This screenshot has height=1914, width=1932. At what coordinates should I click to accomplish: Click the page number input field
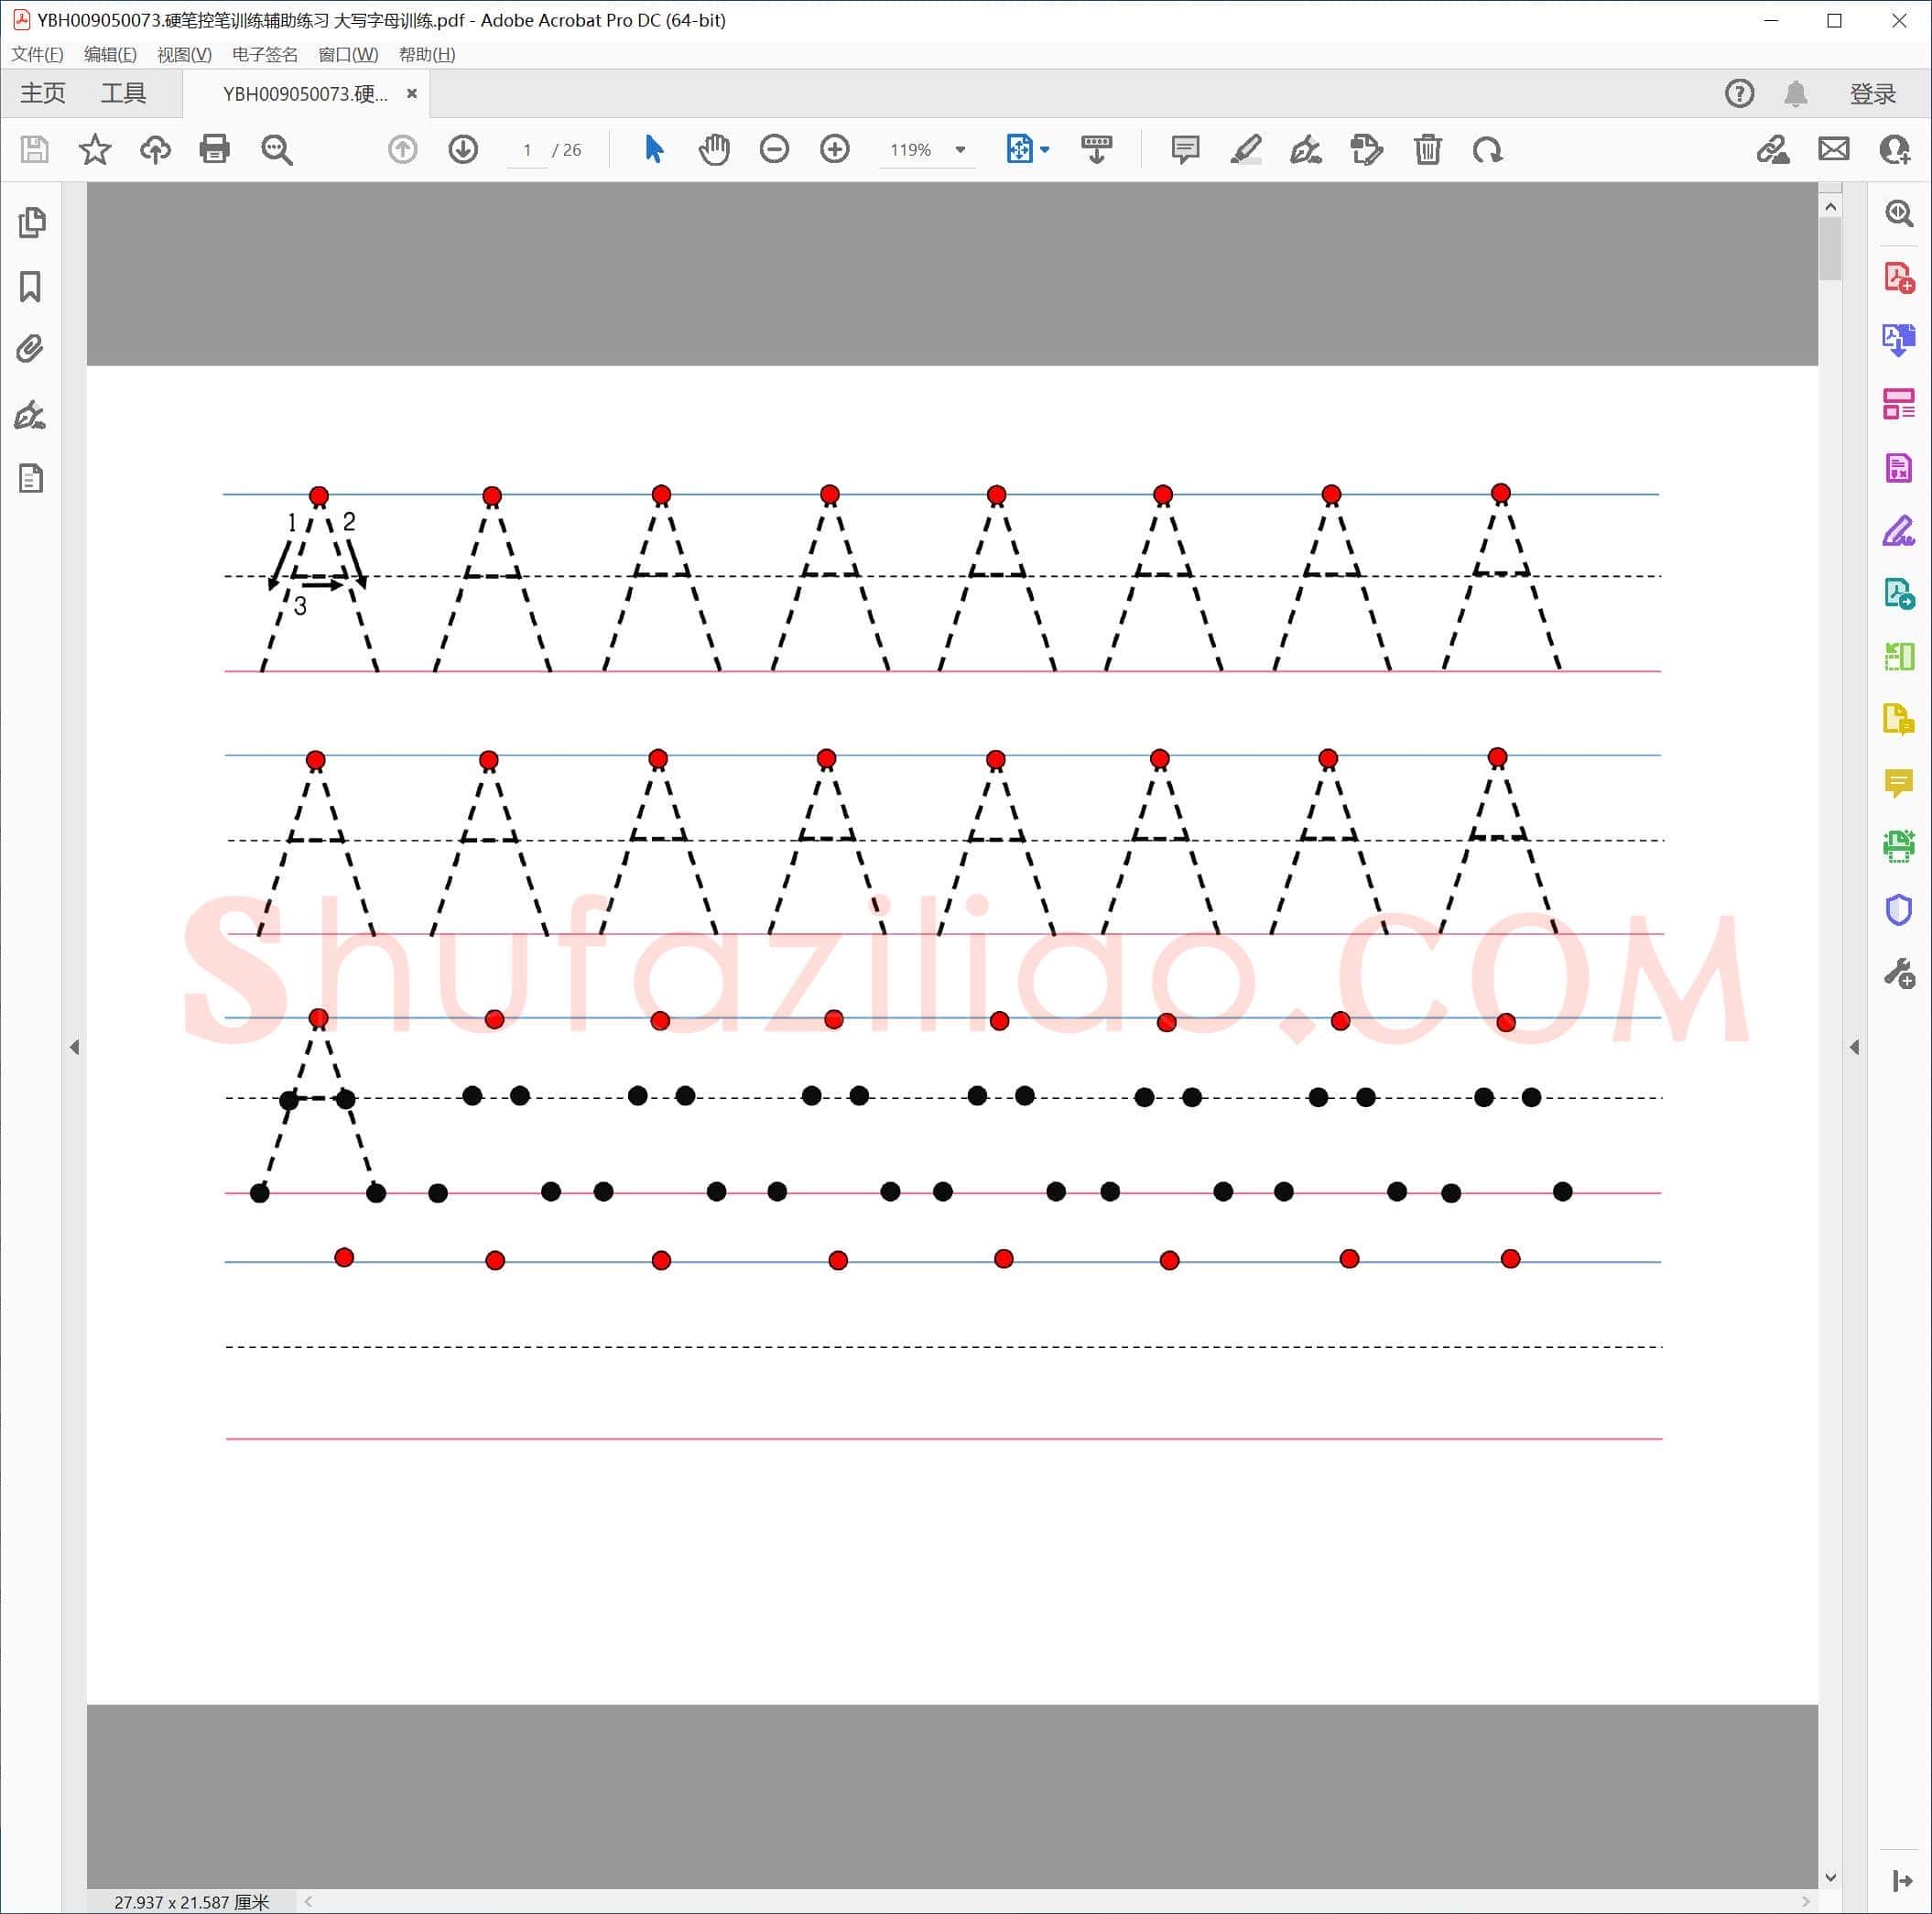tap(527, 150)
